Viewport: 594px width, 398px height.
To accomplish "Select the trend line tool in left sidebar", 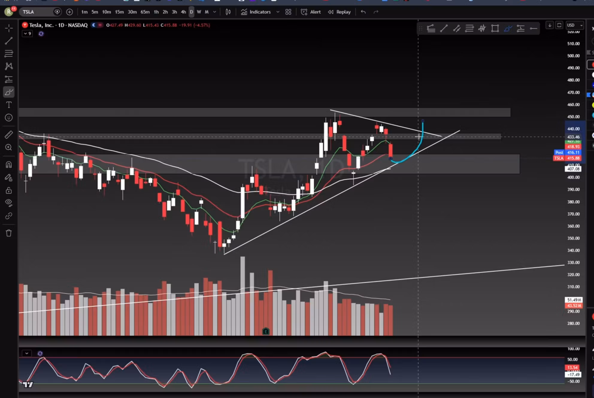I will tap(9, 41).
